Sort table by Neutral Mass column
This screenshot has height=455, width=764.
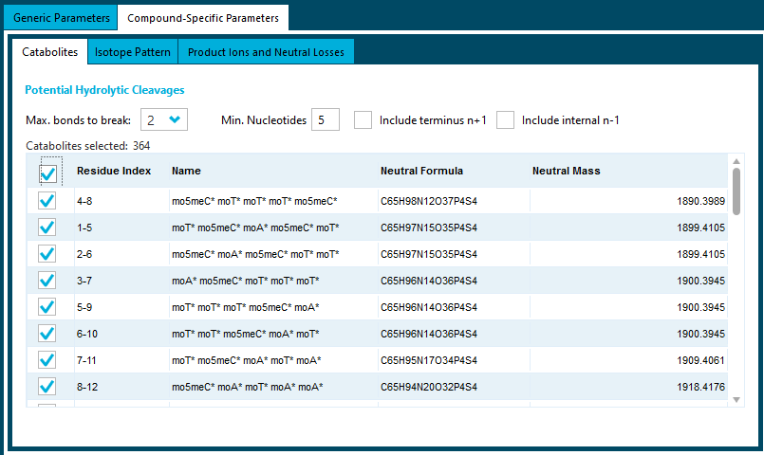(x=566, y=172)
